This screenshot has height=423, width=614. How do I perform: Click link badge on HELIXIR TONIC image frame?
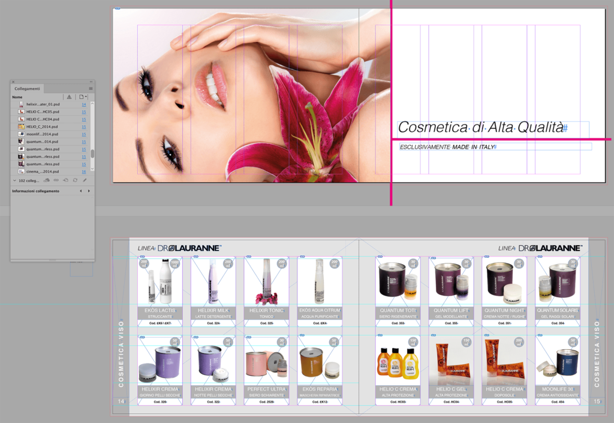(249, 257)
